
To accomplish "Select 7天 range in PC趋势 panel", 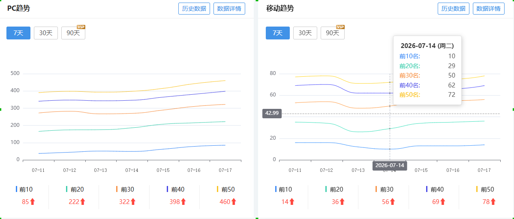I will (x=18, y=33).
